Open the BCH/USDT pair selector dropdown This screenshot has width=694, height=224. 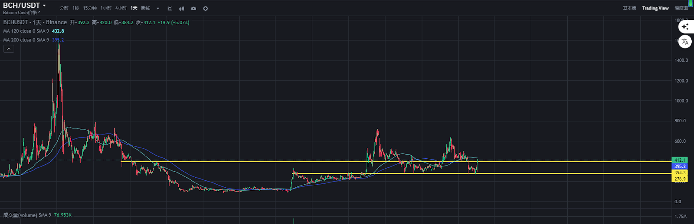[24, 5]
